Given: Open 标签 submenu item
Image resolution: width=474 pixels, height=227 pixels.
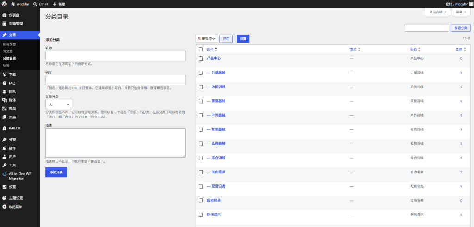Looking at the screenshot, I should [x=6, y=65].
